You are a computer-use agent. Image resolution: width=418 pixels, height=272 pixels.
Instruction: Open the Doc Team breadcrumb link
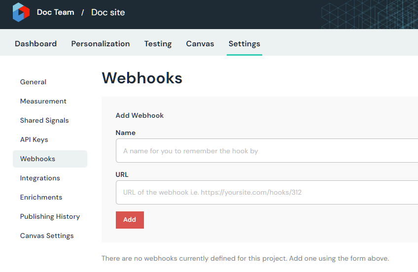point(55,12)
